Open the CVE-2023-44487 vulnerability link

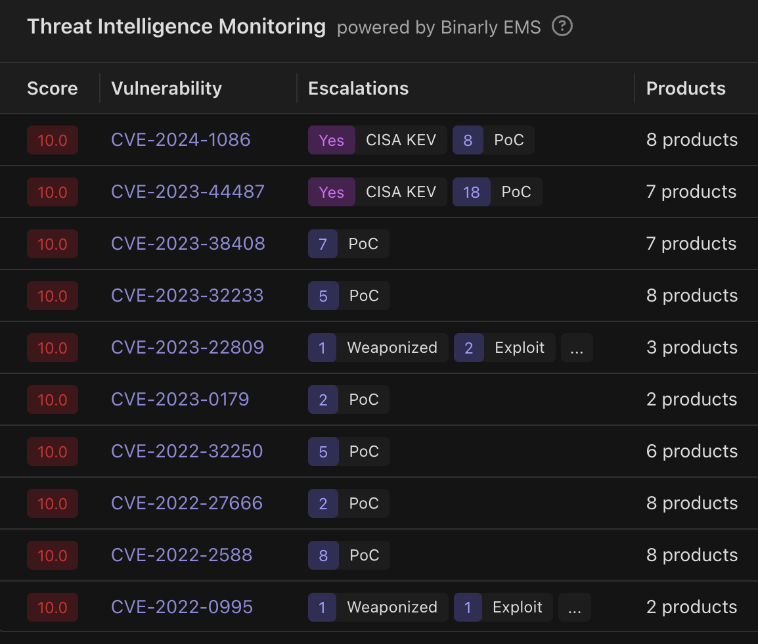pyautogui.click(x=187, y=192)
